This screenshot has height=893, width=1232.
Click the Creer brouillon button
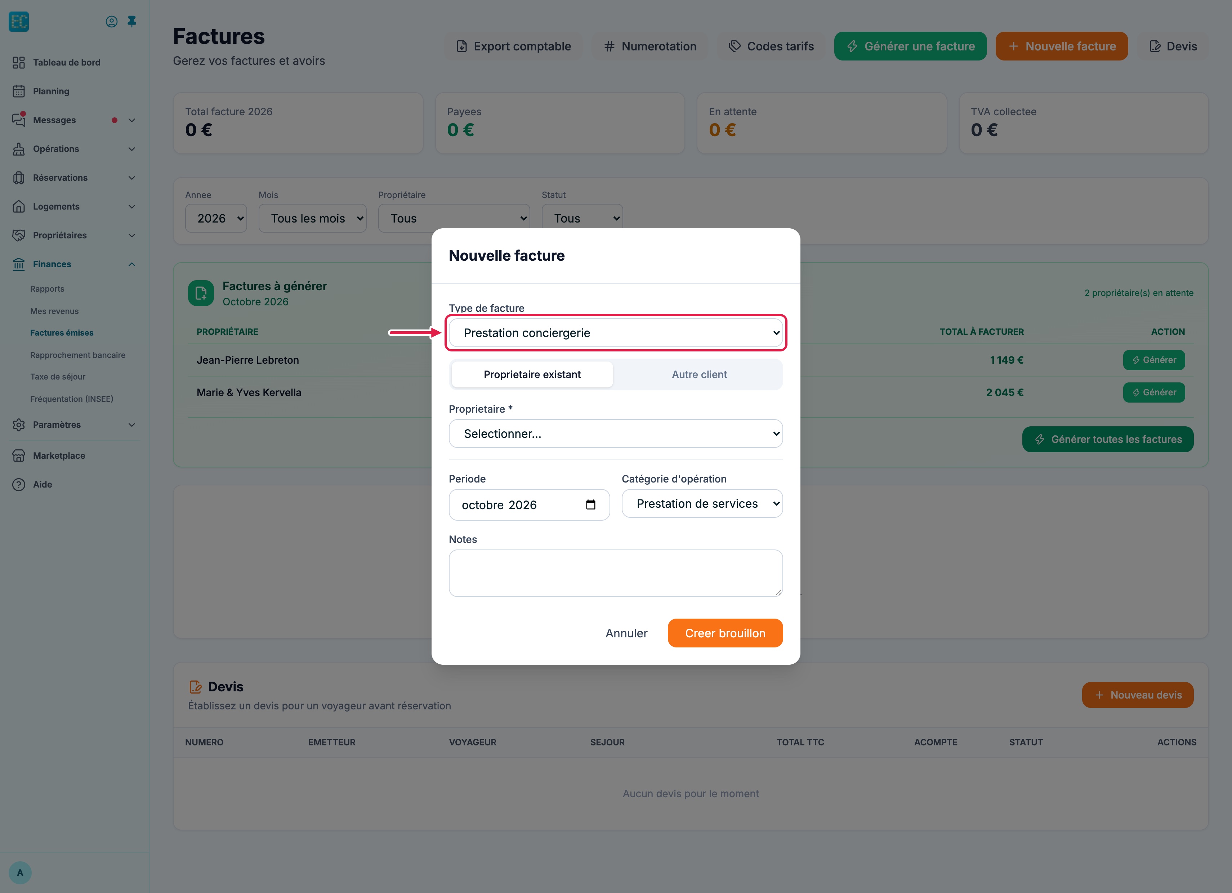coord(725,633)
